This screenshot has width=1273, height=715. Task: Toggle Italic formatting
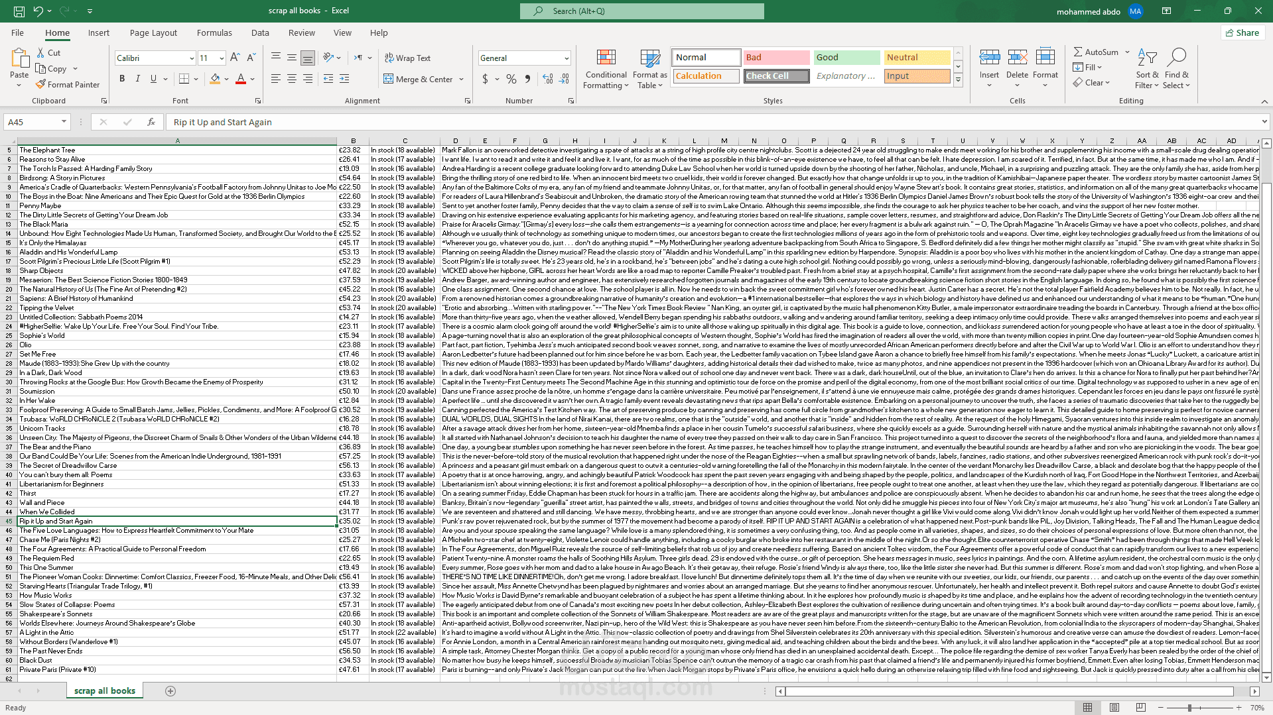(x=138, y=79)
